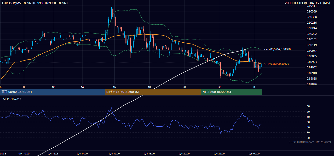Click price axis label 0.89952
The height and width of the screenshot is (156, 334).
312,67
